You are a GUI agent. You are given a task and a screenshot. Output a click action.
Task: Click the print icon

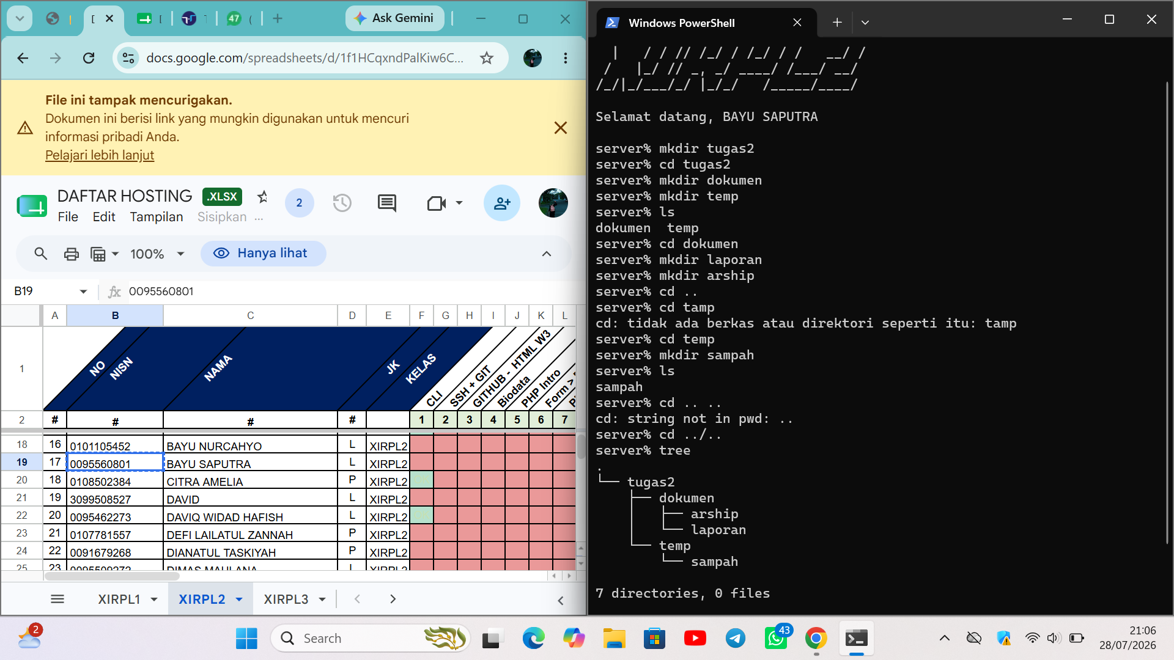click(72, 254)
